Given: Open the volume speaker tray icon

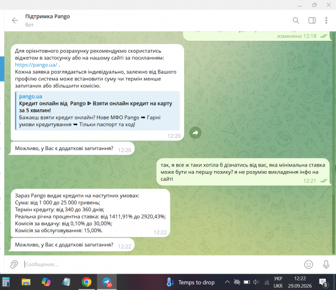Looking at the screenshot, I should point(256,282).
